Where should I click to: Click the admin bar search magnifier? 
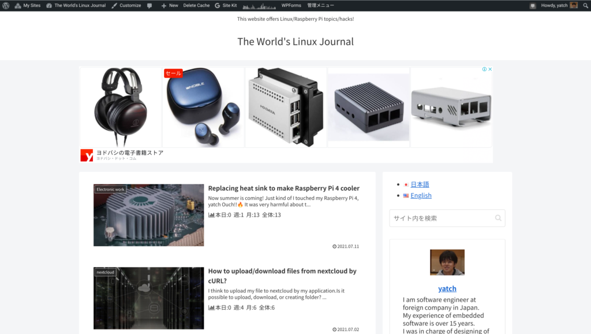[x=585, y=5]
